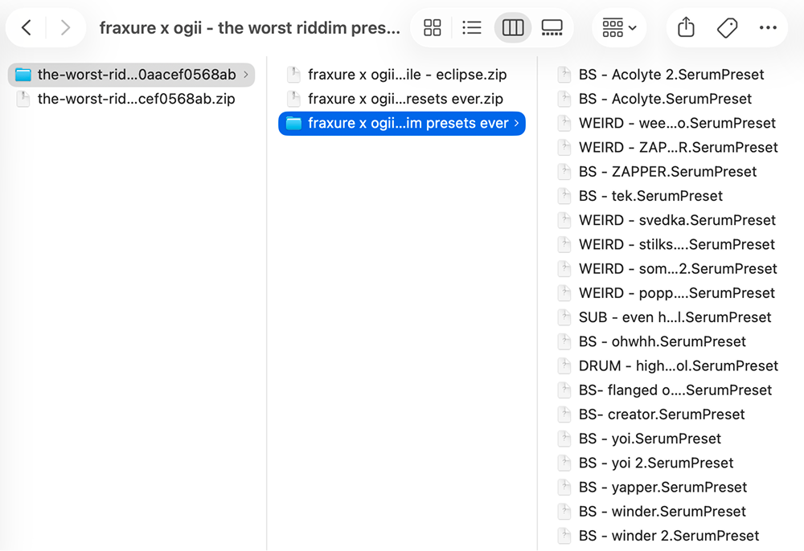
Task: Expand chevron of the-worst-rid...0aacef0568ab folder
Action: [246, 75]
